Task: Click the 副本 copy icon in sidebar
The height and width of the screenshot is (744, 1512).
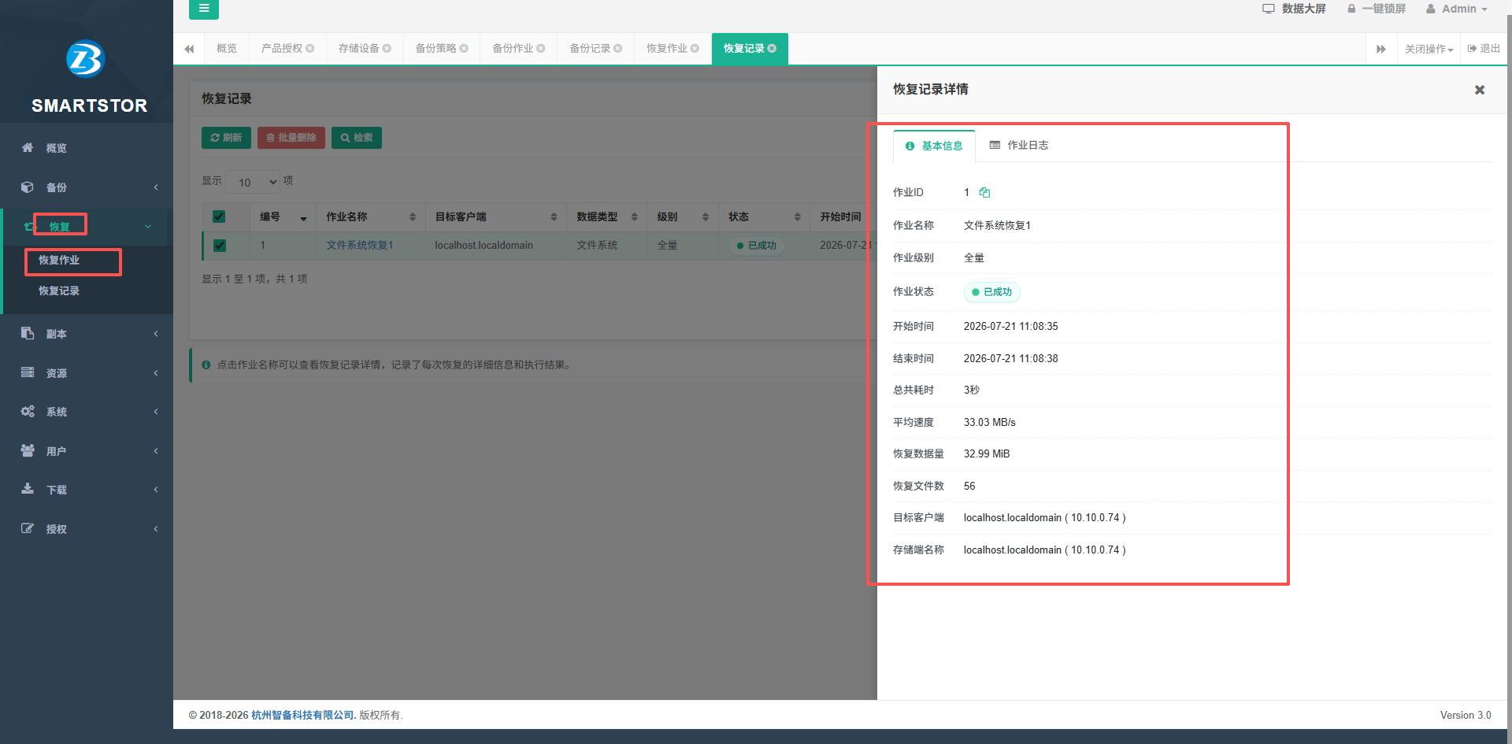Action: point(28,333)
